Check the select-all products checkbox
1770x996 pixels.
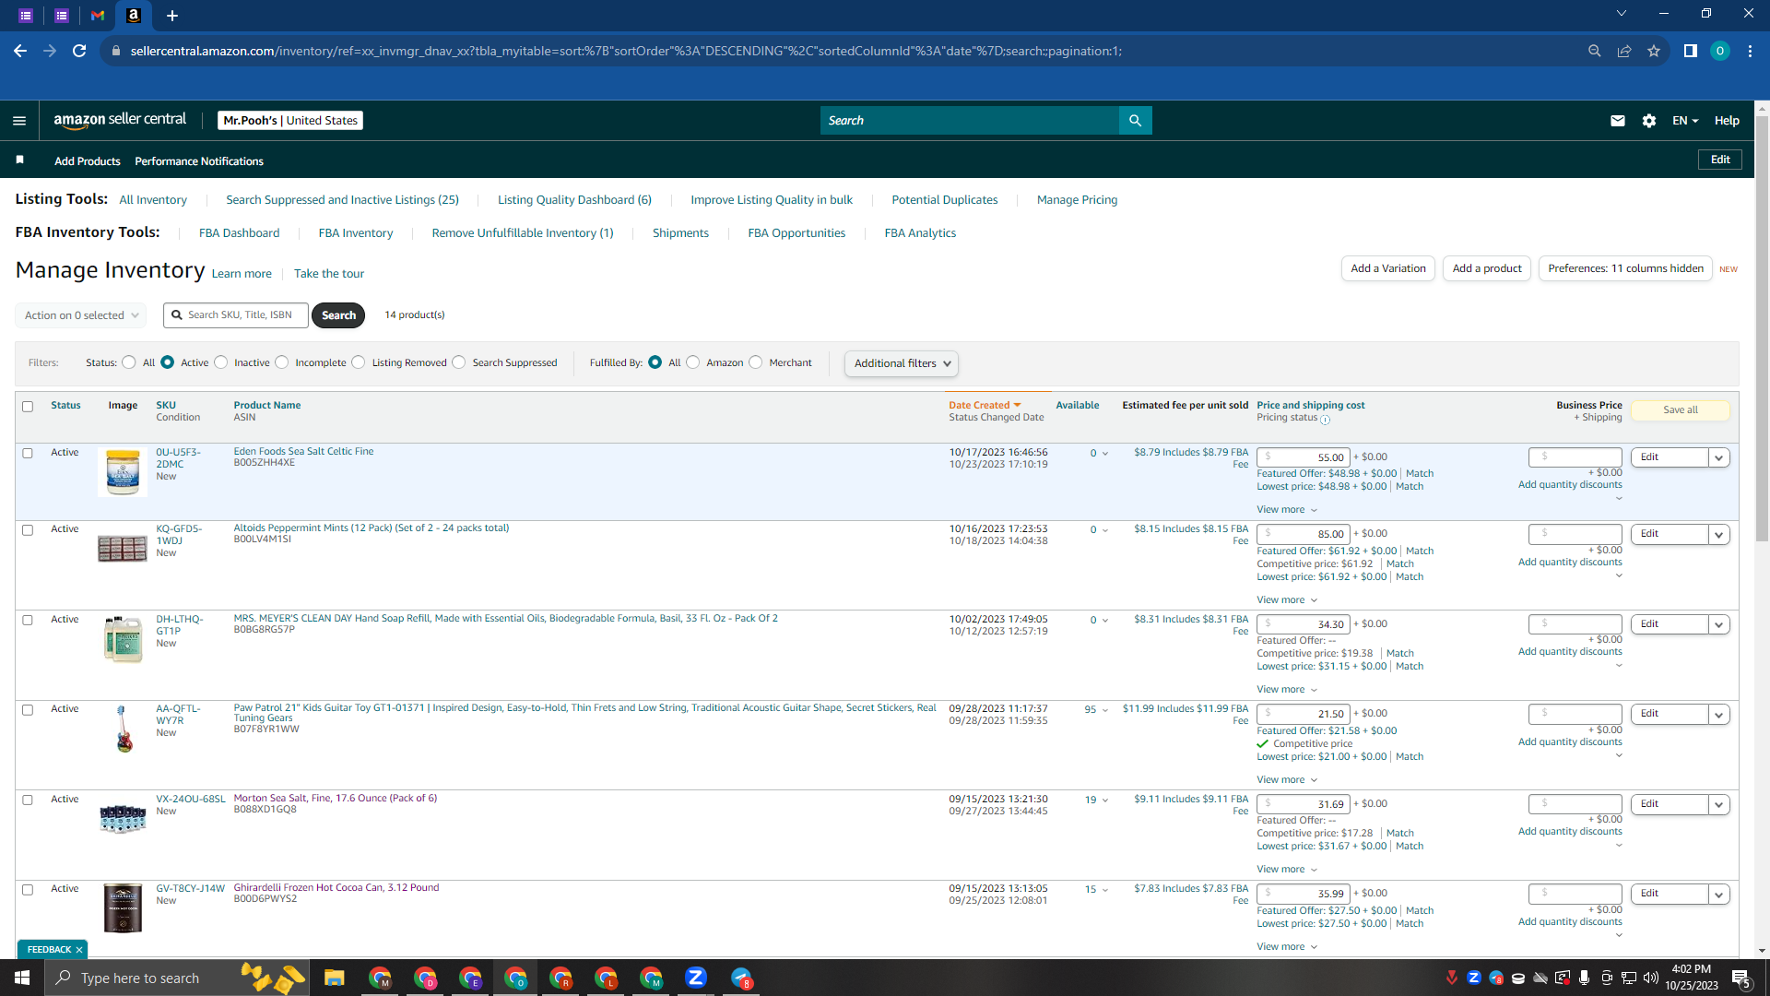click(28, 407)
